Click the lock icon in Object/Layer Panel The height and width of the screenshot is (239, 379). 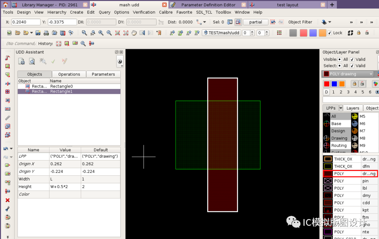[354, 83]
